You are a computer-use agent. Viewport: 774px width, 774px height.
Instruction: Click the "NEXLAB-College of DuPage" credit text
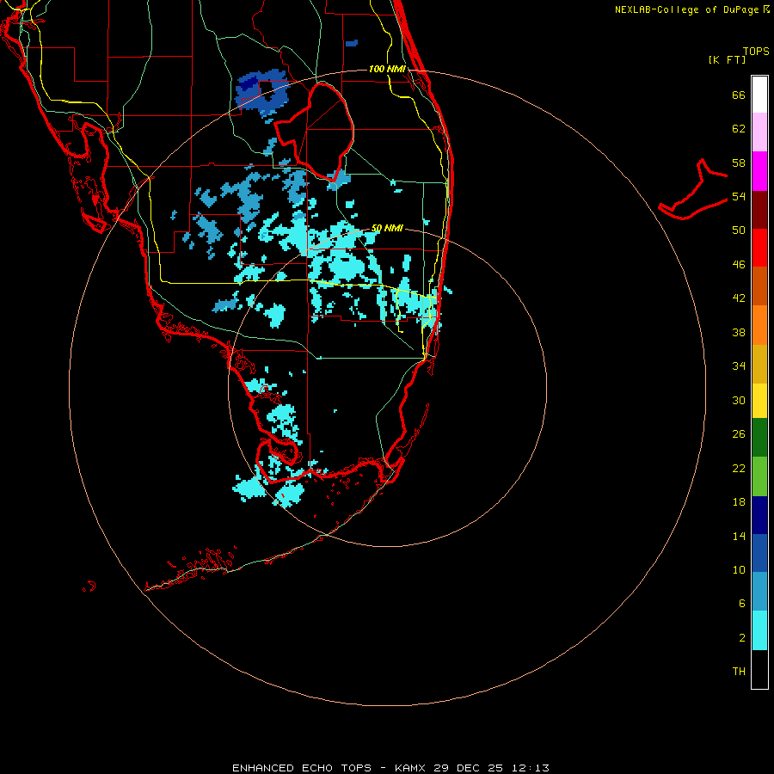(x=687, y=9)
